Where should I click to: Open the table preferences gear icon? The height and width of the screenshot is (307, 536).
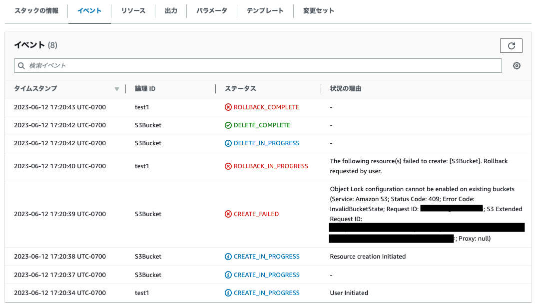pyautogui.click(x=517, y=65)
